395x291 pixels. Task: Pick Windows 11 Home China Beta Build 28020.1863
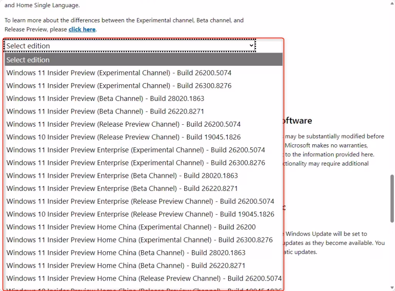point(126,253)
